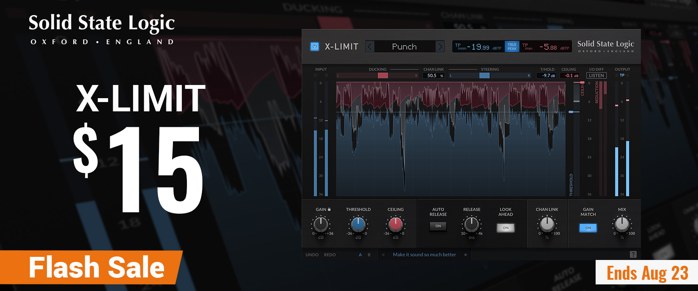The height and width of the screenshot is (291, 698).
Task: Toggle the LOOK AHEAD ON switch
Action: pyautogui.click(x=506, y=228)
